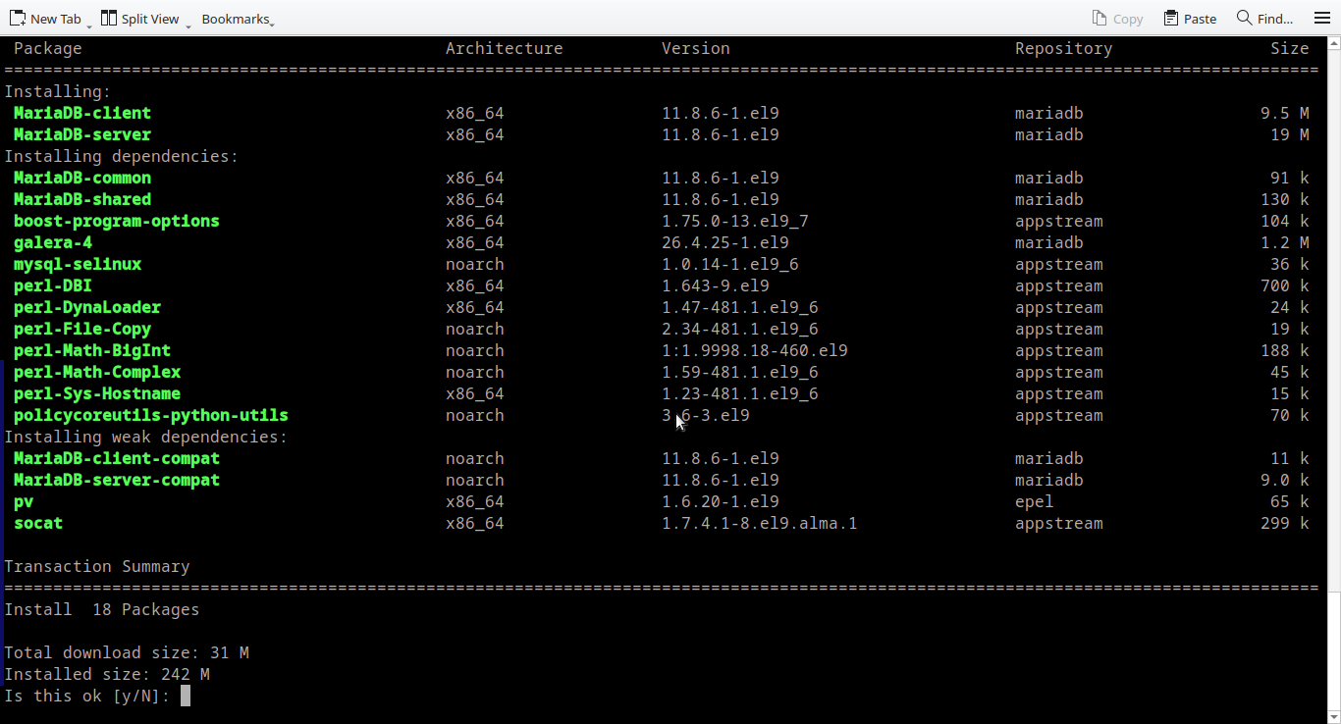Viewport: 1341px width, 724px height.
Task: Click the Size column header
Action: [1290, 48]
